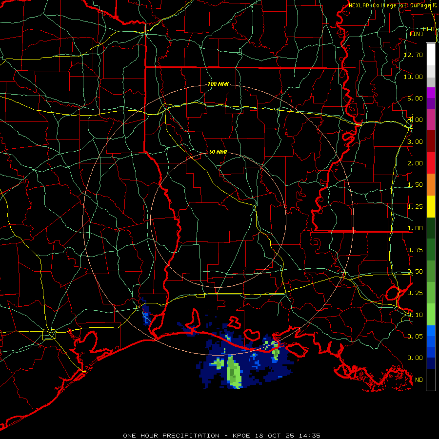Click the 3.00 legend value
This screenshot has width=439, height=439.
(415, 141)
